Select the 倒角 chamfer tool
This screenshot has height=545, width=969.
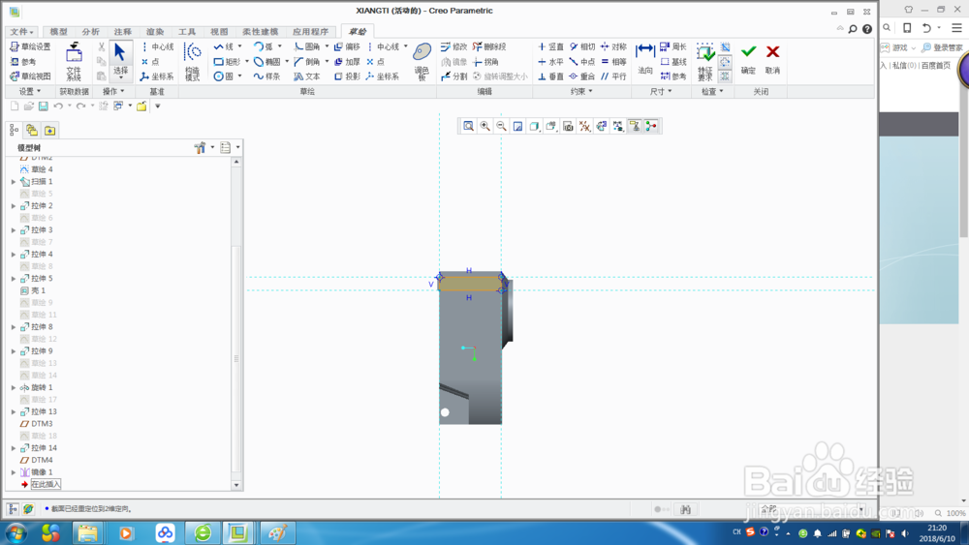point(307,62)
